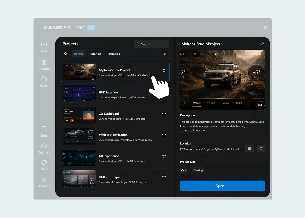Click the magnifier icon in the search box
This screenshot has height=218, width=305.
pyautogui.click(x=137, y=44)
